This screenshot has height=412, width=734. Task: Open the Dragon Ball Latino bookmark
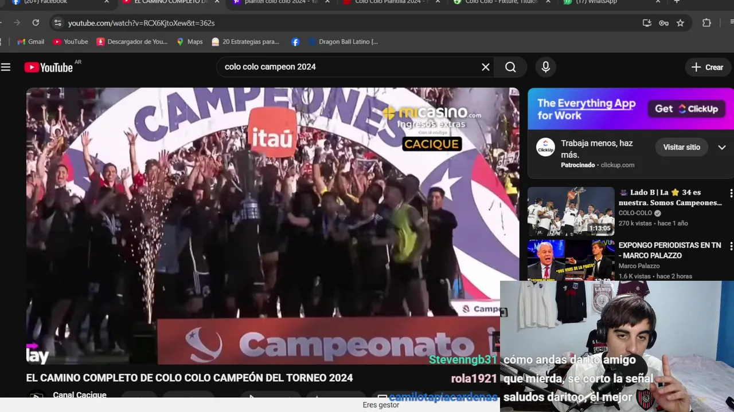[343, 42]
